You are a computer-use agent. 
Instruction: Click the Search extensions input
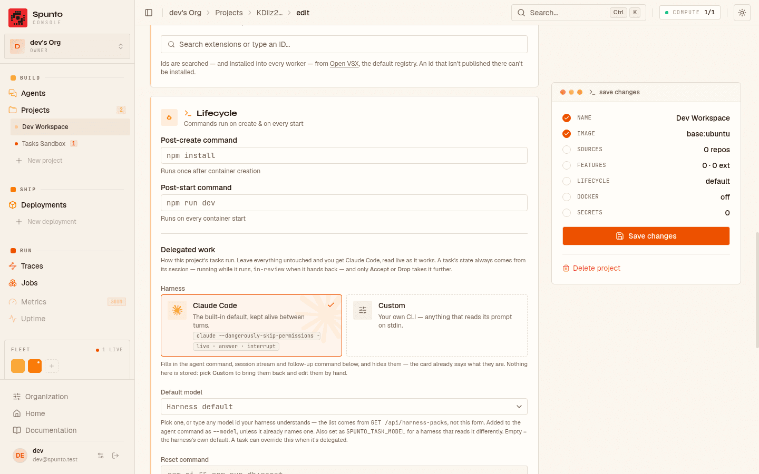[x=344, y=44]
